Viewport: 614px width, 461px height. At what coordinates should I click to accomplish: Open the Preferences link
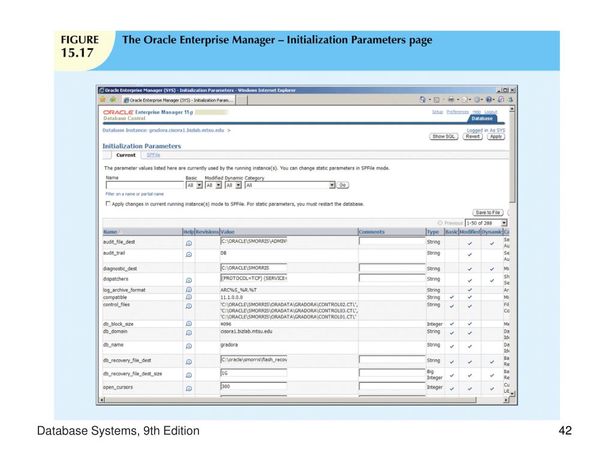pos(458,112)
